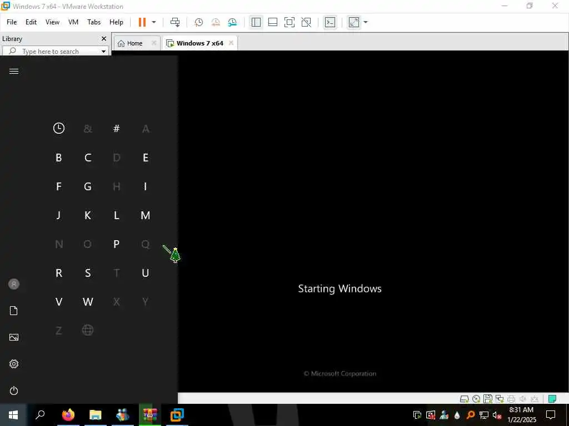Switch to Unity mode from the toolbar
This screenshot has height=426, width=569.
306,22
